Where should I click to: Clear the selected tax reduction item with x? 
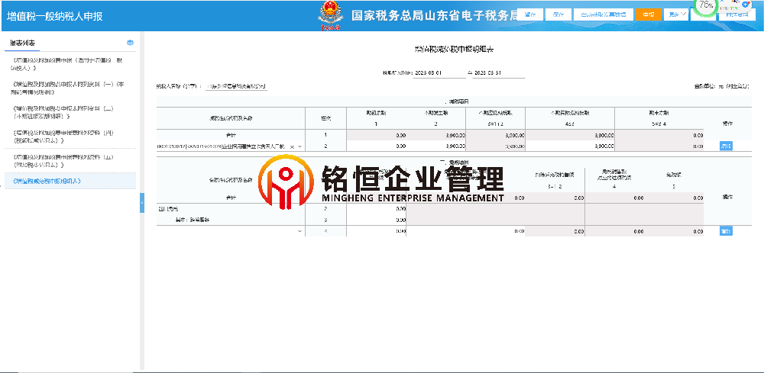292,146
